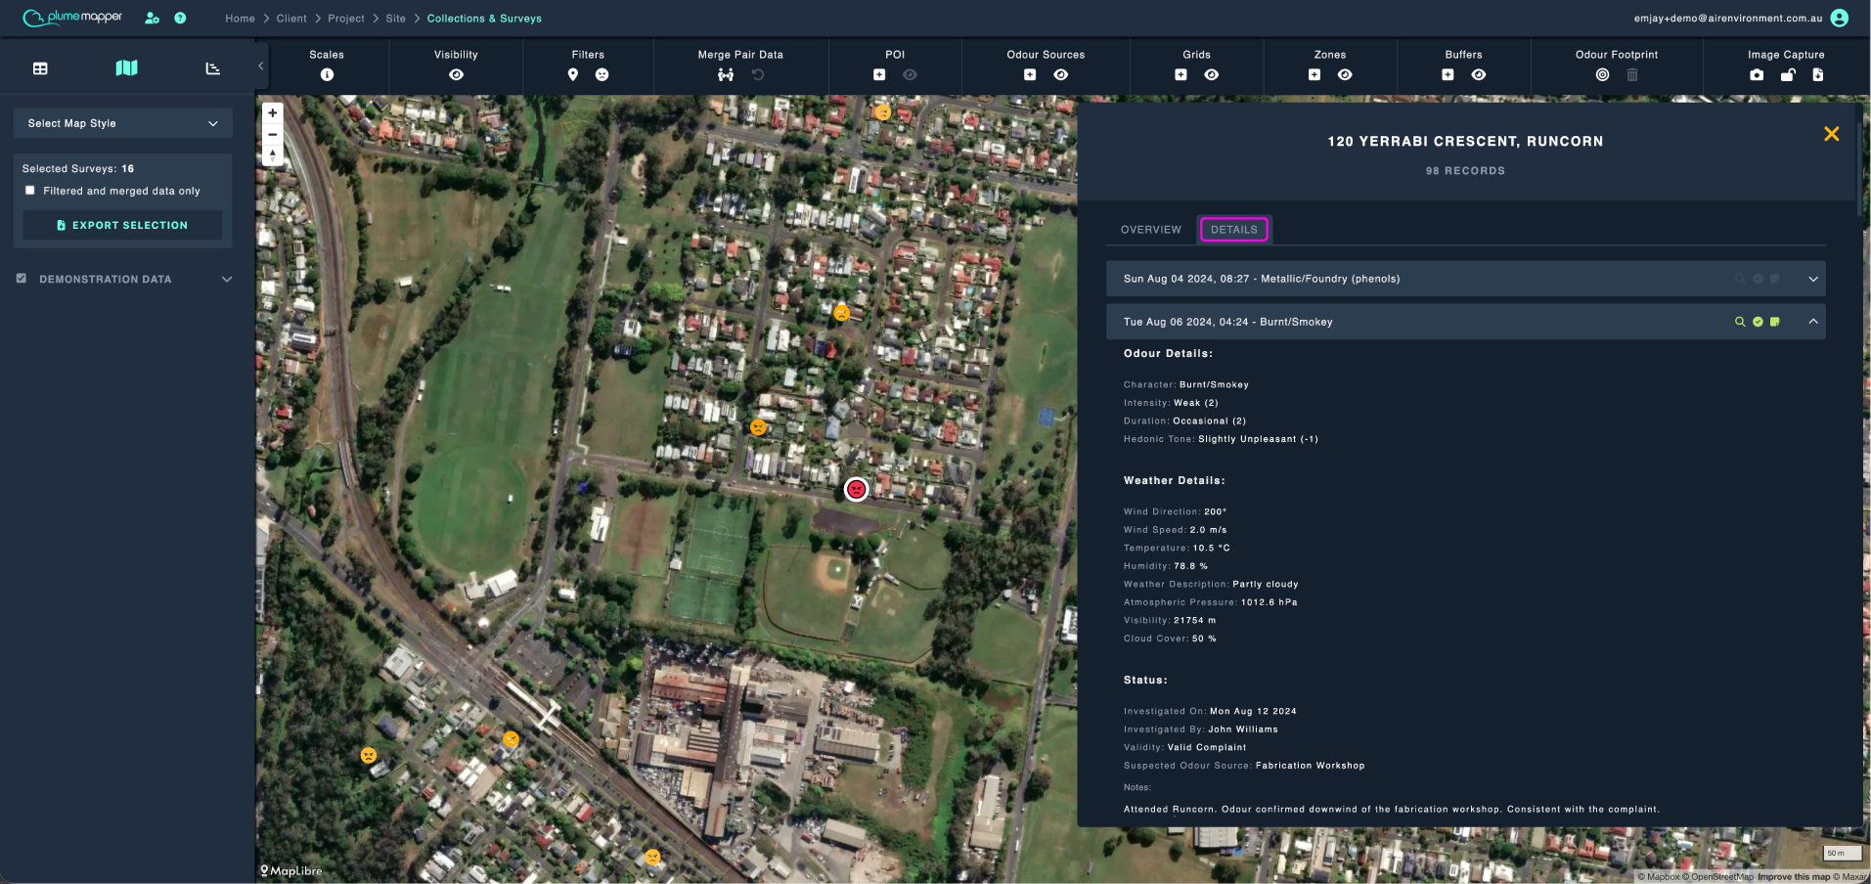Toggle Odour Sources visibility eye
The width and height of the screenshot is (1871, 884).
(1061, 74)
